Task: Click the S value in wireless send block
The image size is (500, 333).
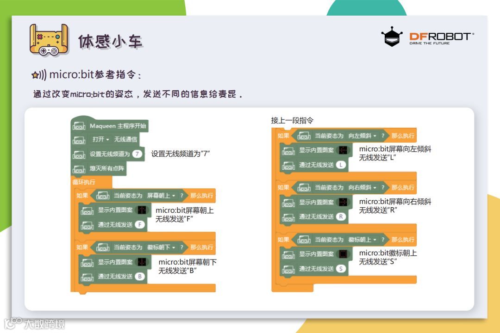Action: [x=341, y=269]
